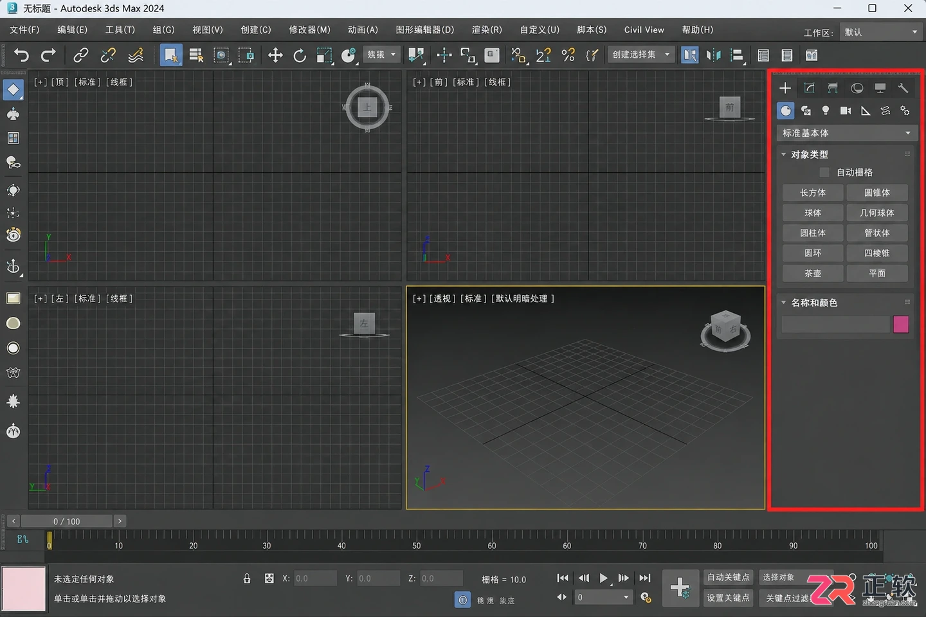Click the 圆柱体 button
Screen dimensions: 926x617
click(813, 233)
